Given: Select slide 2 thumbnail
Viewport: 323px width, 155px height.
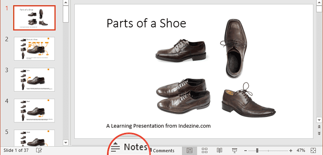Looking at the screenshot, I should click(x=34, y=49).
